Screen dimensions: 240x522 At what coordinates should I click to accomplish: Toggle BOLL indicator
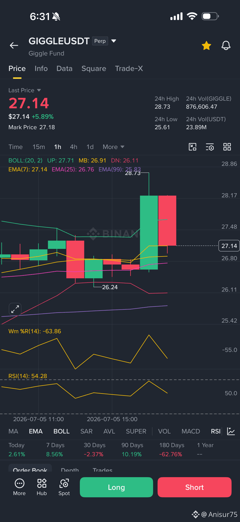tap(61, 431)
